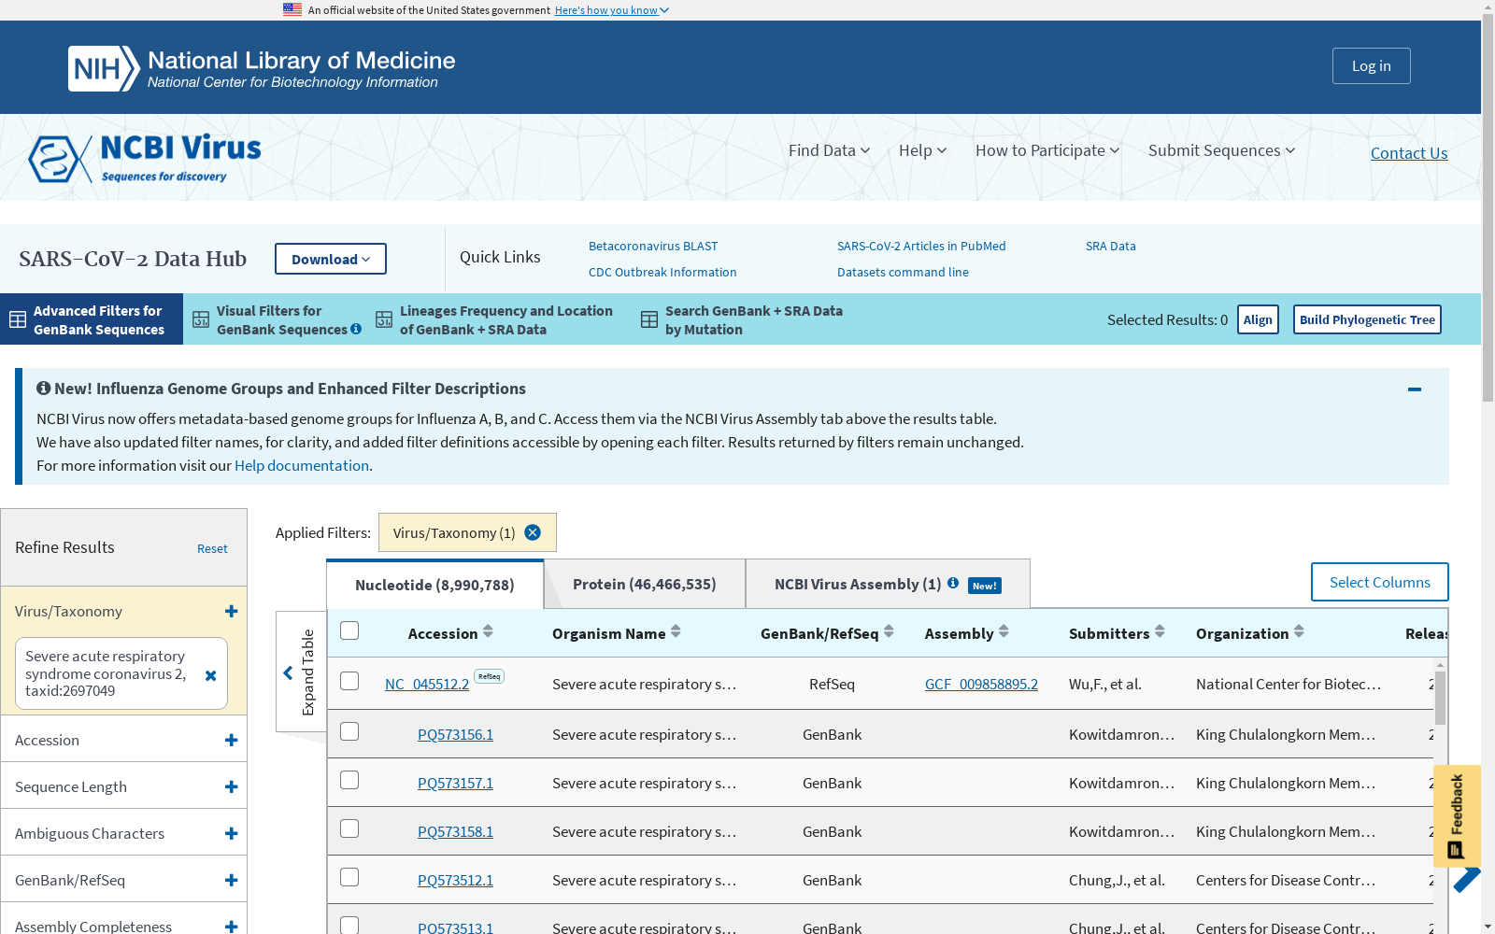Click the NIH National Library of Medicine logo

pos(262,68)
